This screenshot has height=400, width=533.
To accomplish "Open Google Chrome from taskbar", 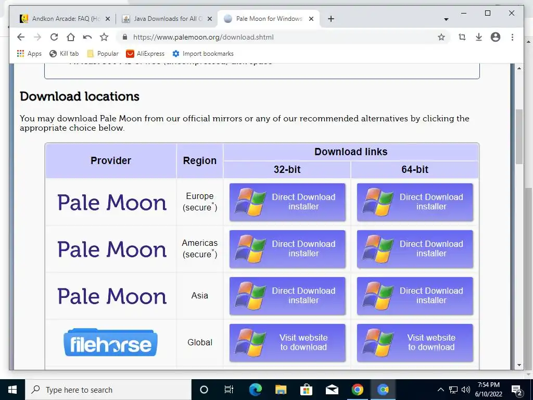I will click(357, 390).
